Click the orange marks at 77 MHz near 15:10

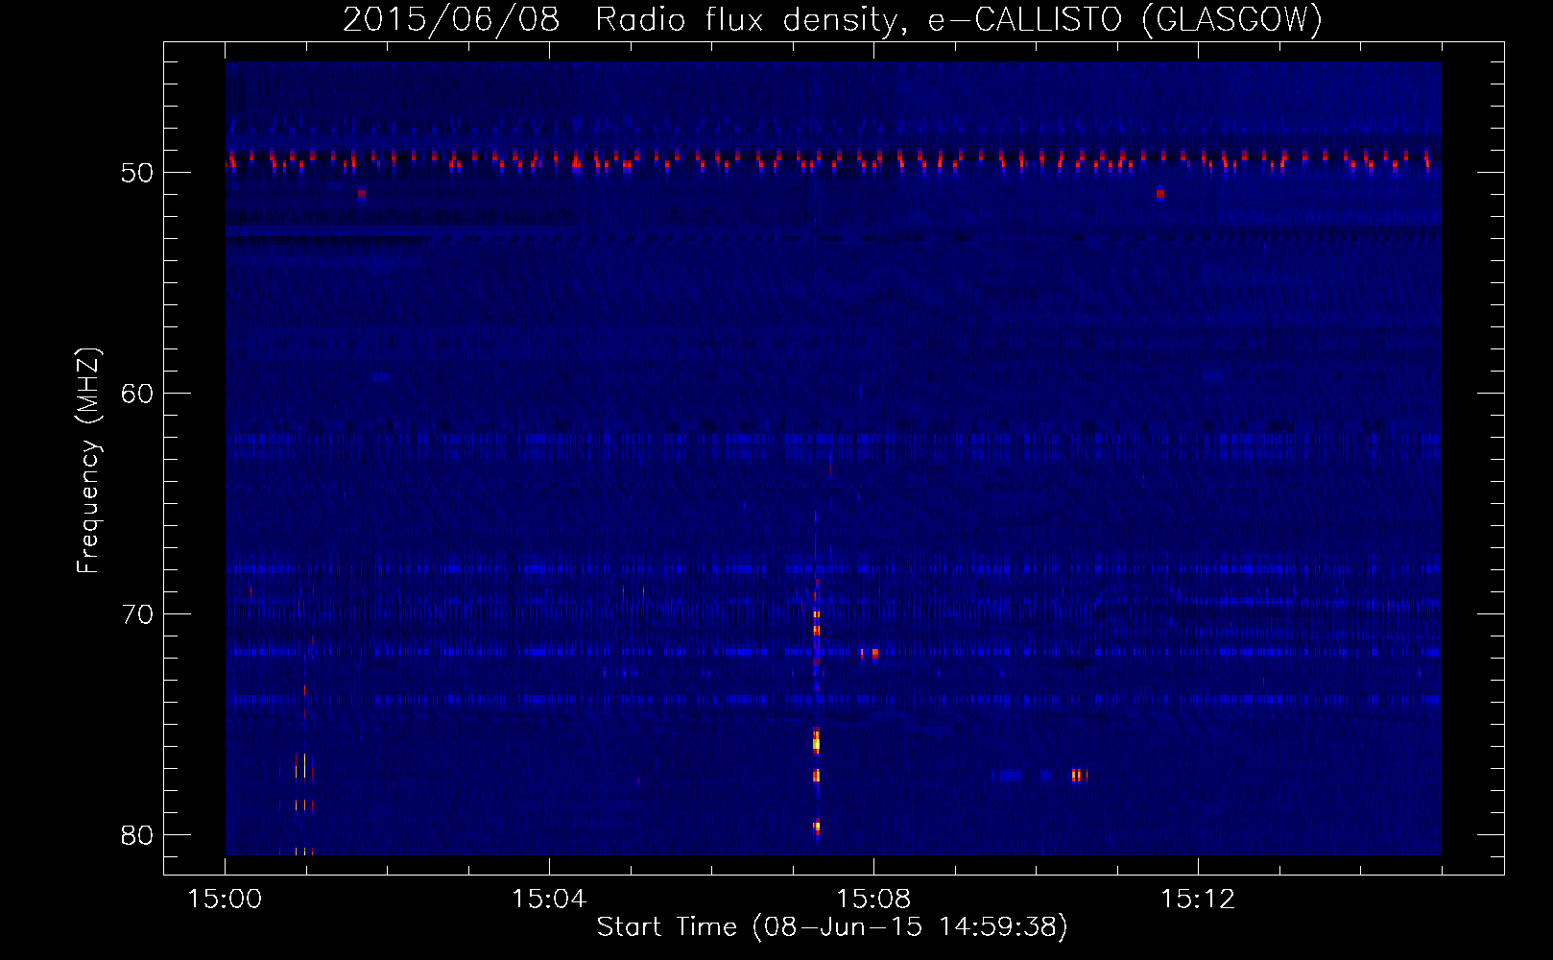pos(1079,775)
